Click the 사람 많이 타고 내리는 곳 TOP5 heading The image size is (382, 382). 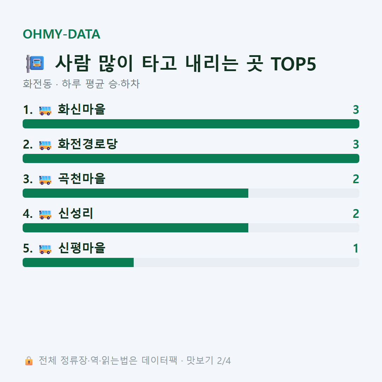[185, 64]
